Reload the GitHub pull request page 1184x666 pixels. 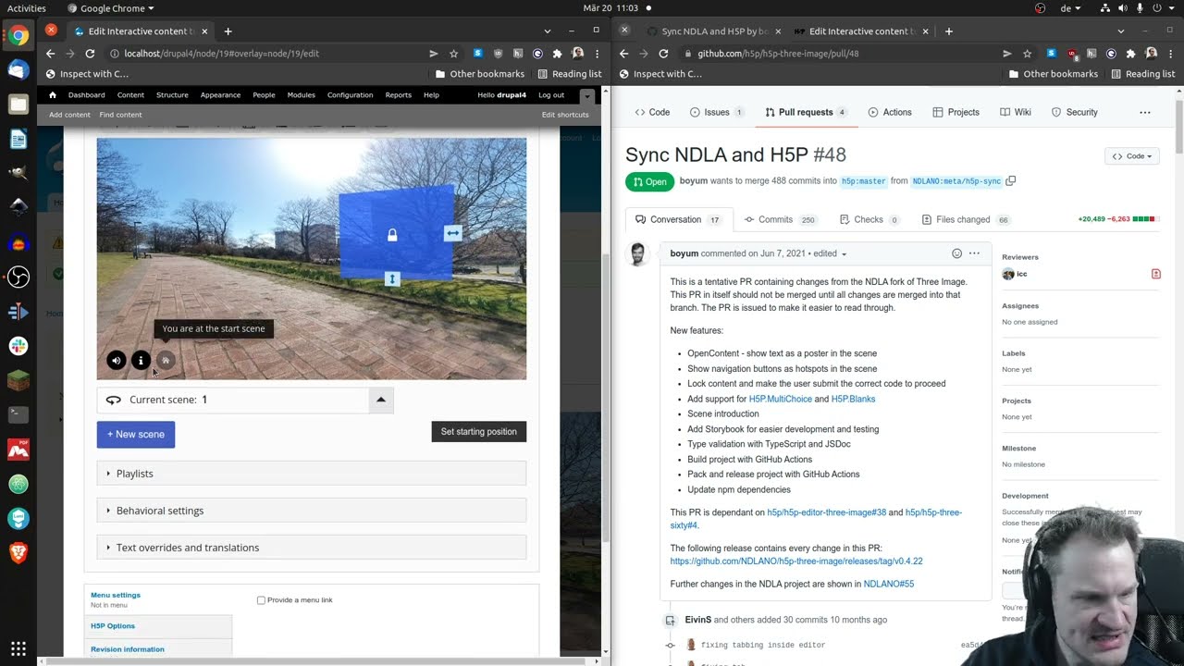tap(663, 54)
